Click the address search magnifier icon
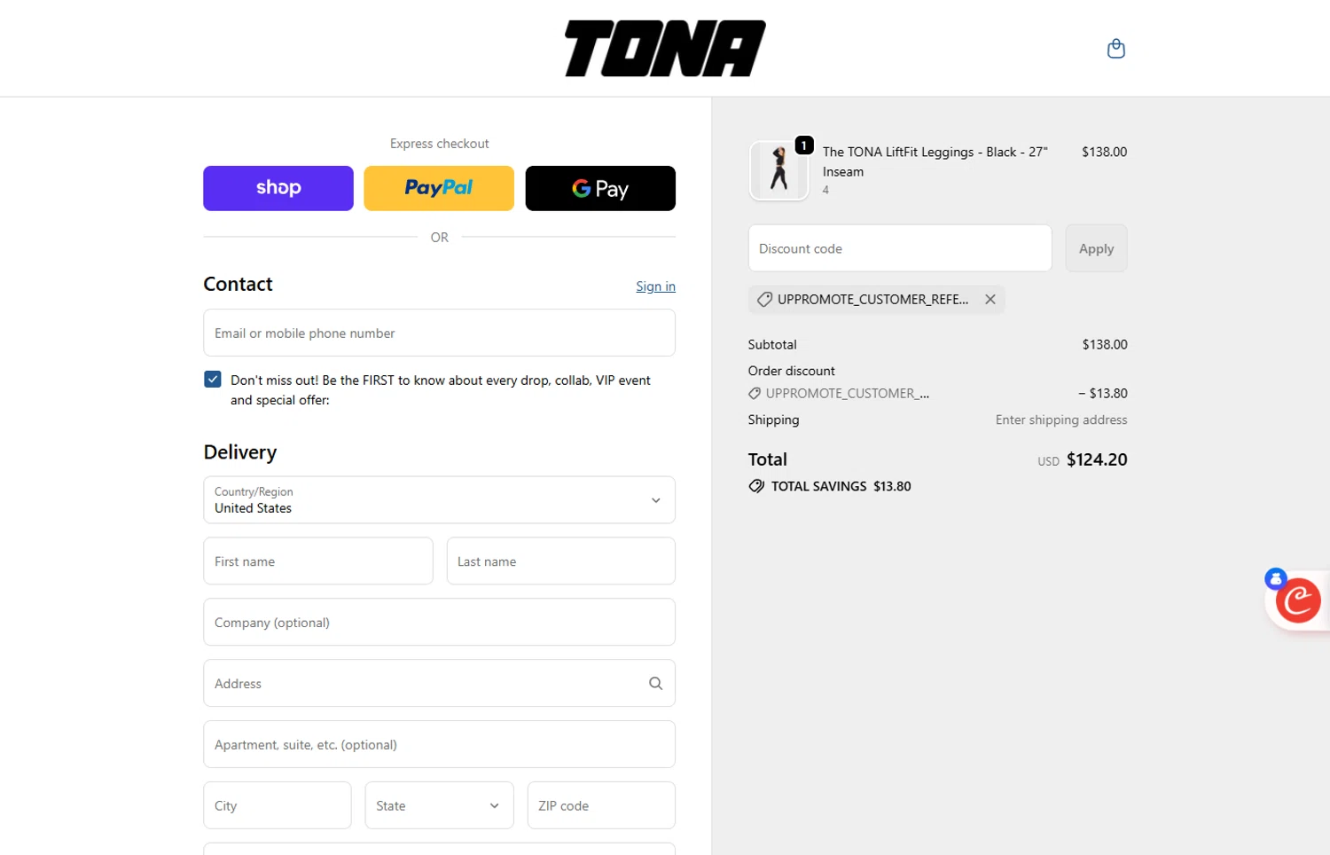The image size is (1330, 855). click(655, 684)
